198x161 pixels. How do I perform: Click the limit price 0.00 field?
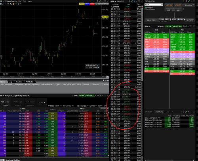(x=174, y=19)
